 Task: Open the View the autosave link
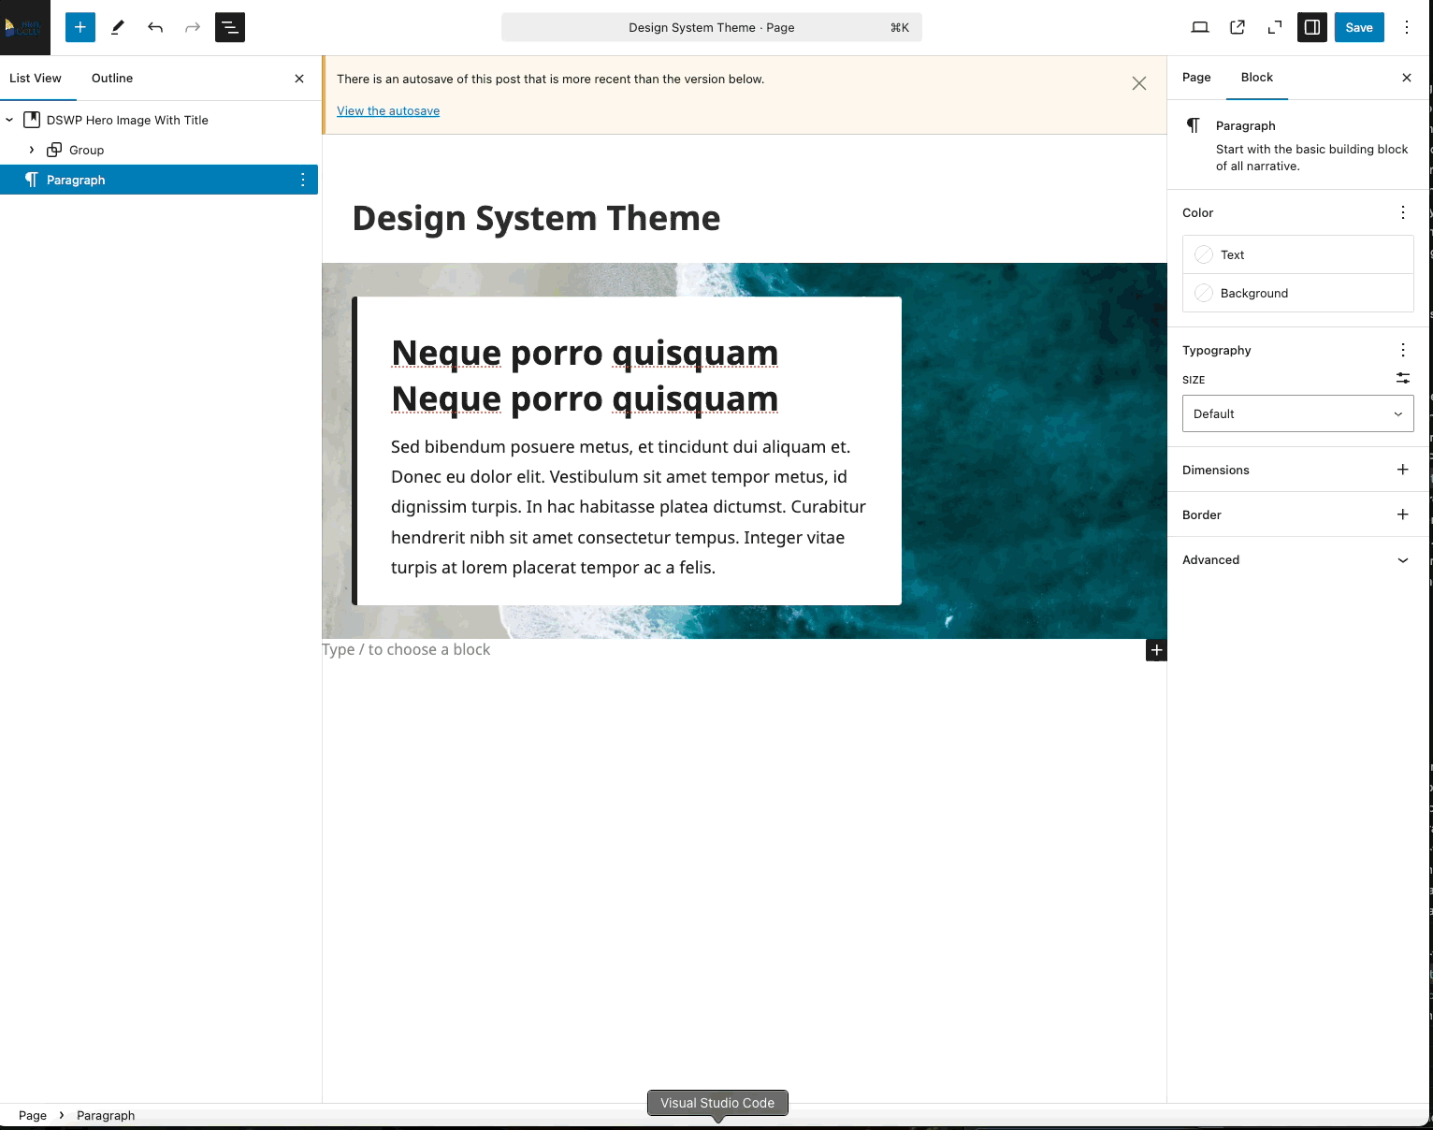(388, 110)
